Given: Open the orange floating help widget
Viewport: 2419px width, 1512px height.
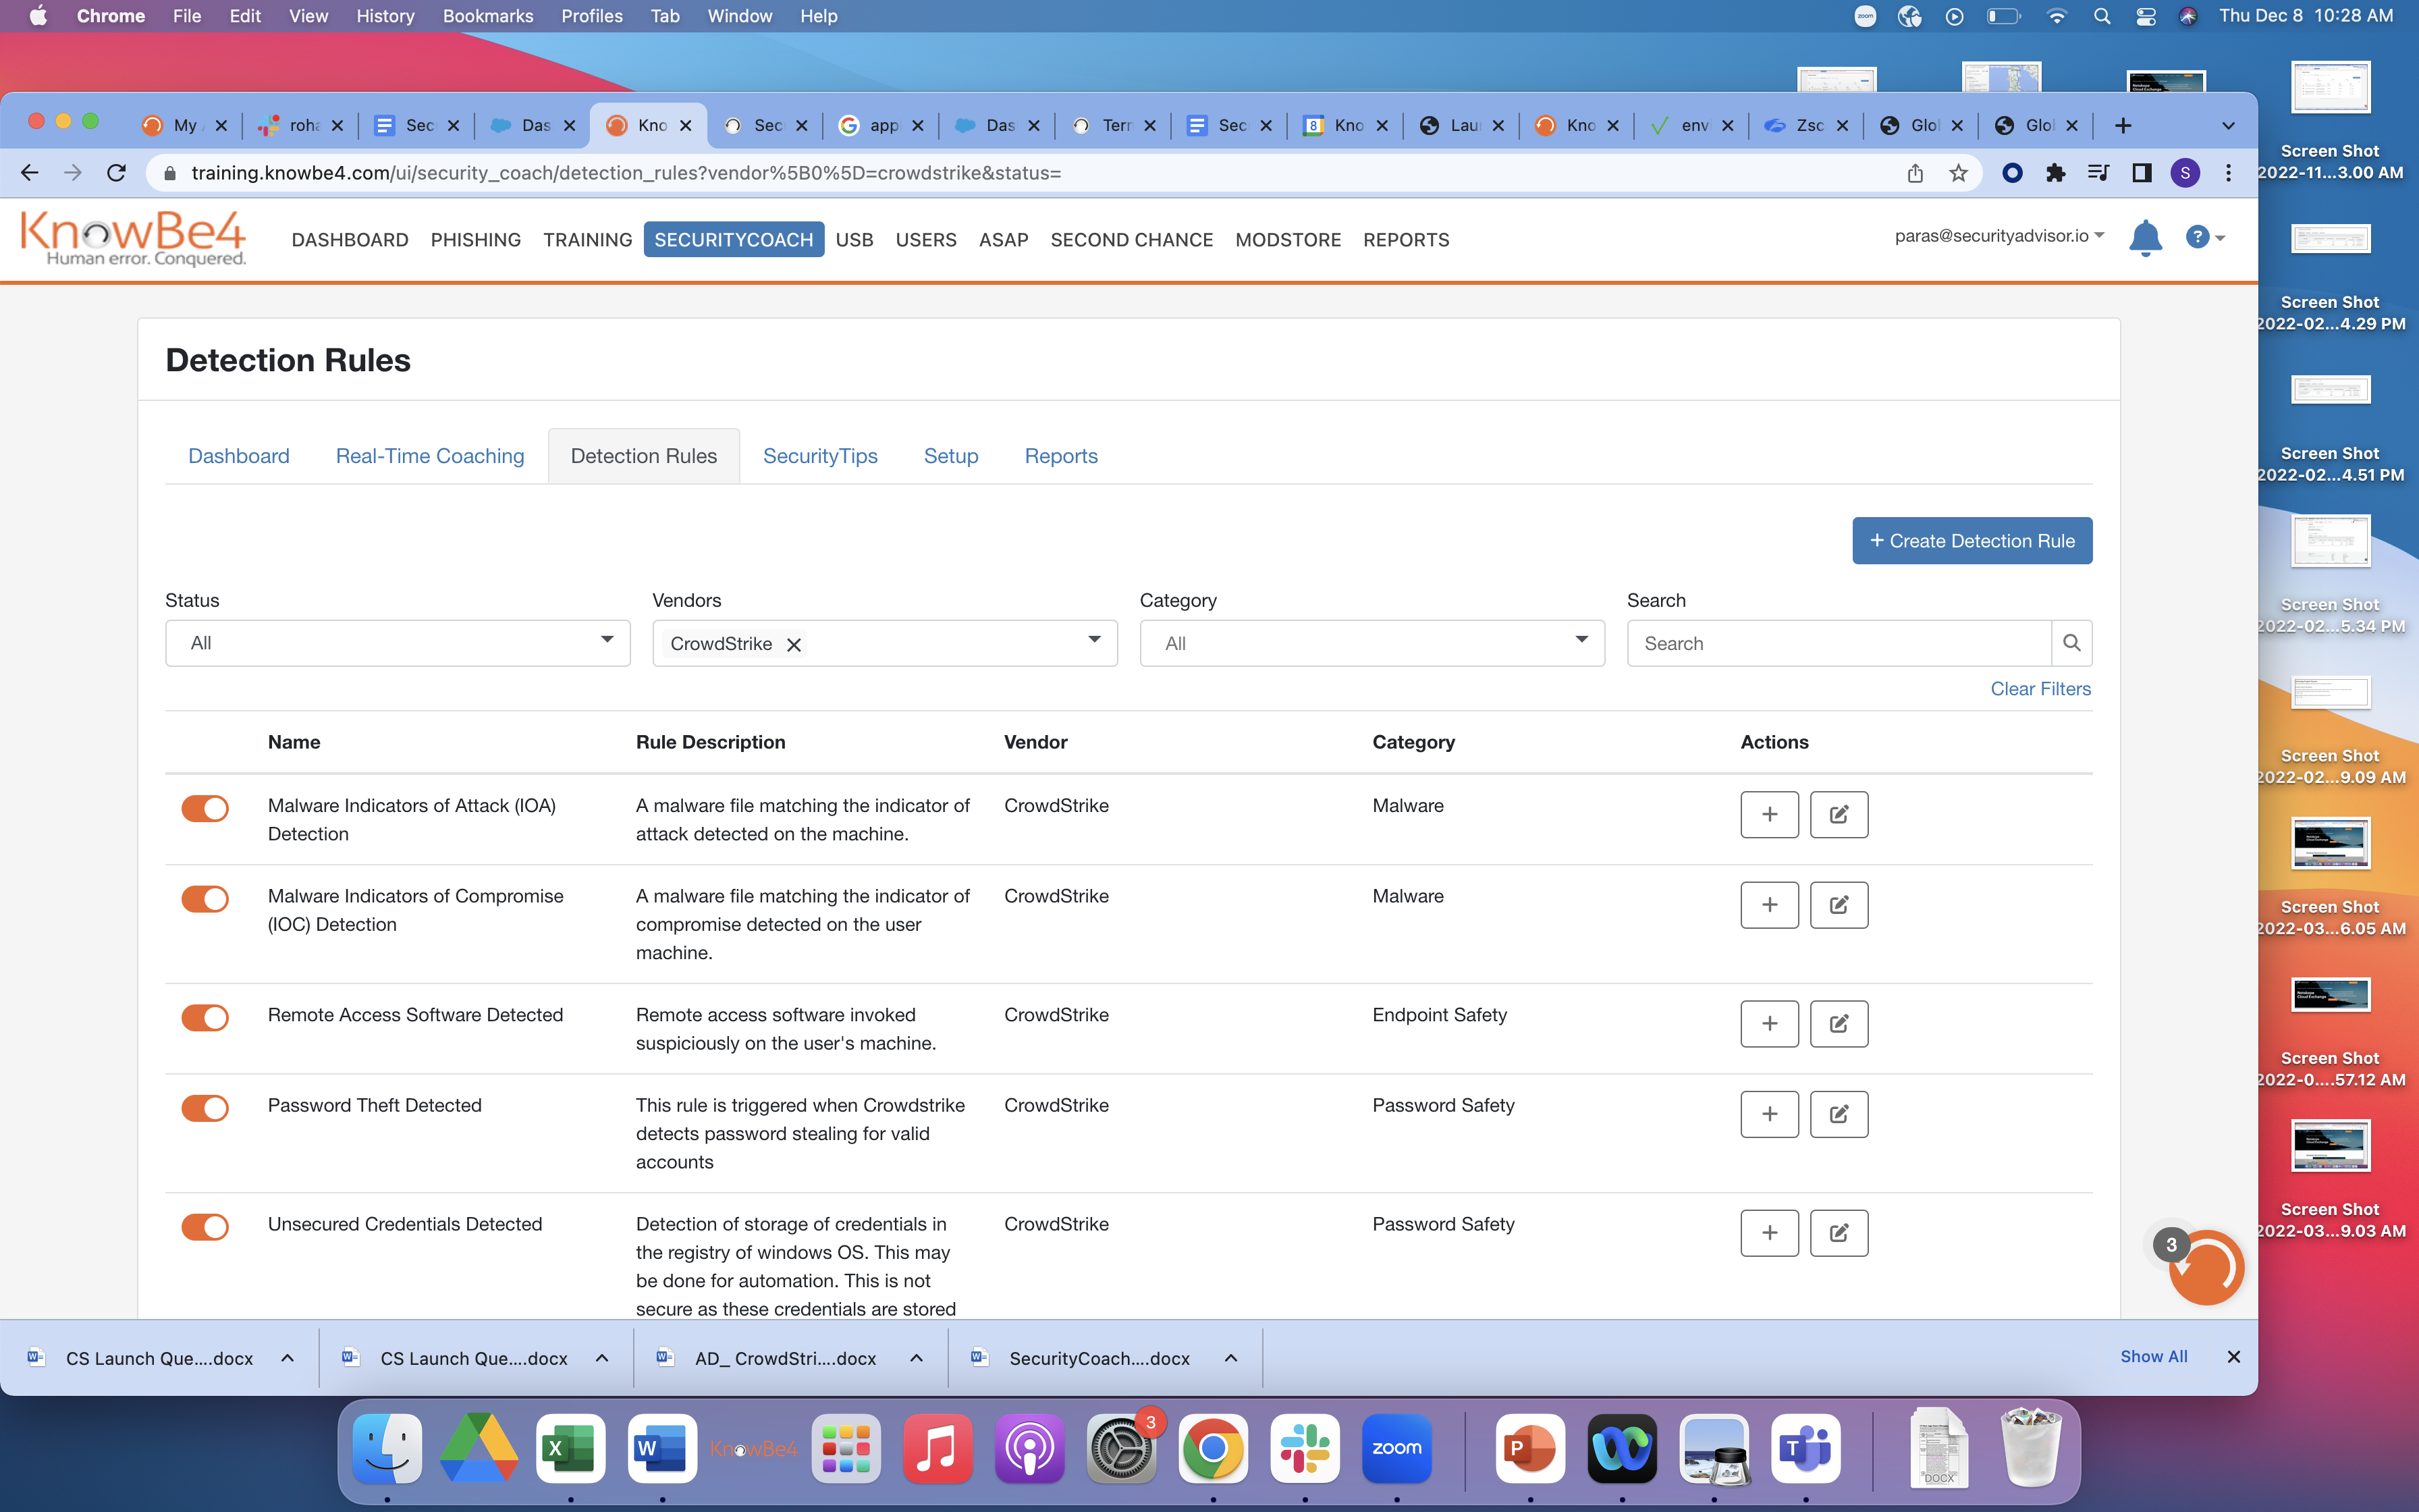Looking at the screenshot, I should pos(2206,1267).
